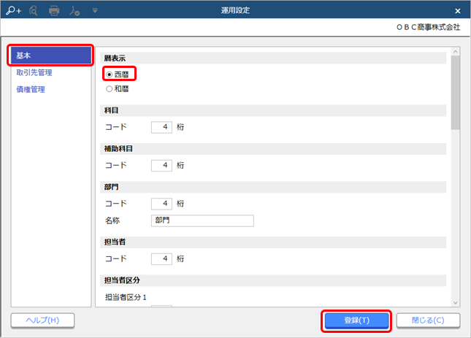Click the PDF export toolbar icon

pos(74,11)
